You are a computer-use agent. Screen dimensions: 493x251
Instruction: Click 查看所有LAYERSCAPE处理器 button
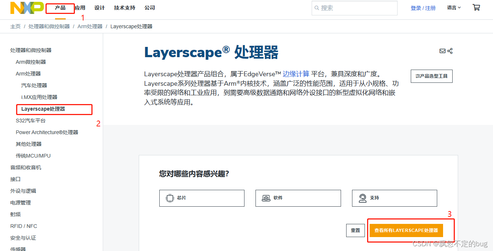tap(406, 230)
